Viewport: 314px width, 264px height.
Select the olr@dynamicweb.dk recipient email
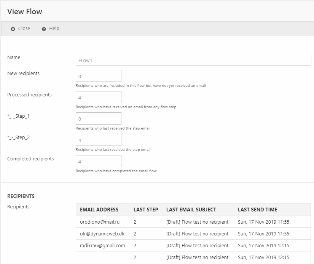coord(101,234)
